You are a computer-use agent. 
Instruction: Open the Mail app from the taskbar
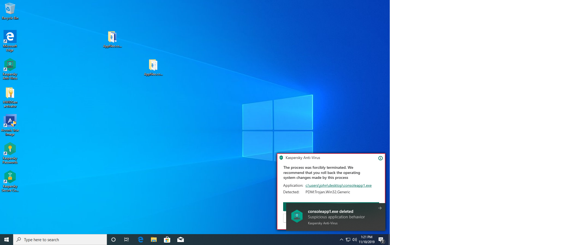(x=180, y=240)
